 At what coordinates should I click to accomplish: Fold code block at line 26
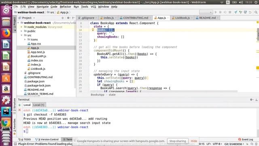89,85
